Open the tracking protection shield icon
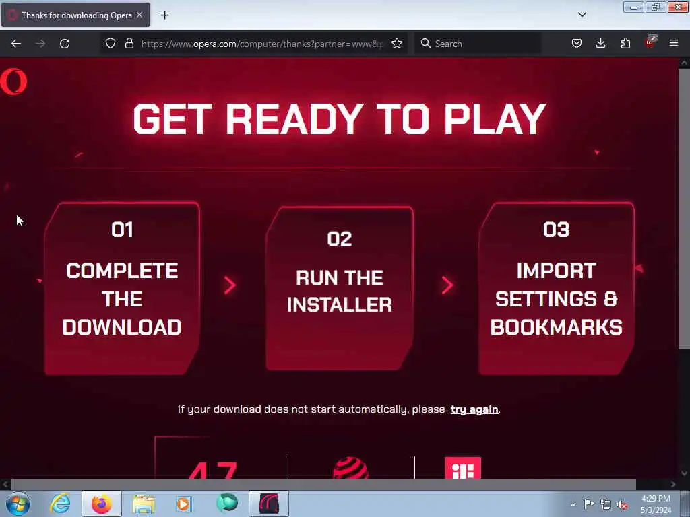The height and width of the screenshot is (517, 690). [111, 44]
